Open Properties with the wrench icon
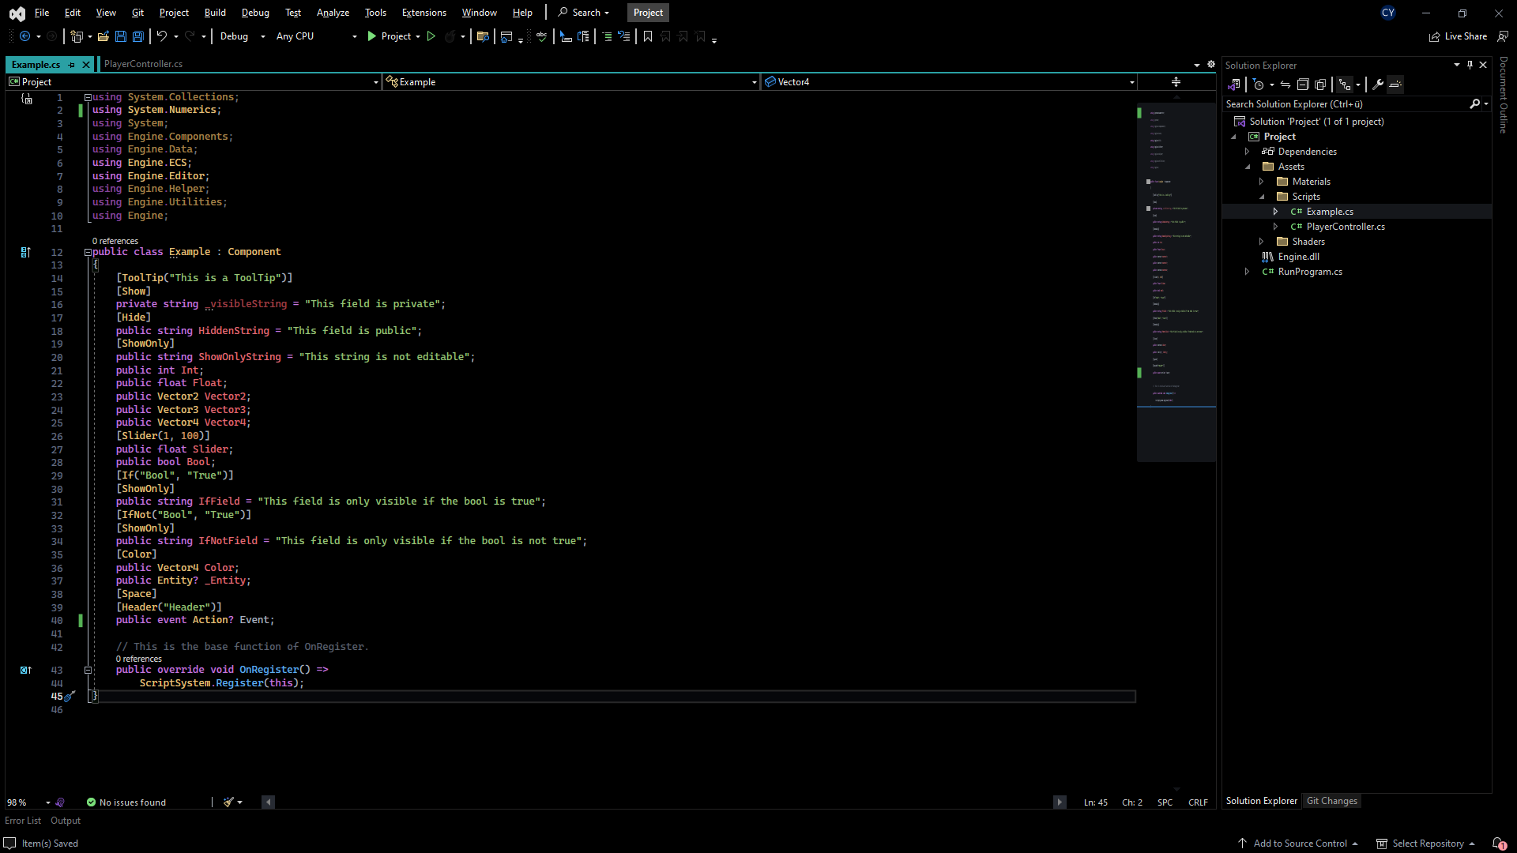 coord(1378,85)
